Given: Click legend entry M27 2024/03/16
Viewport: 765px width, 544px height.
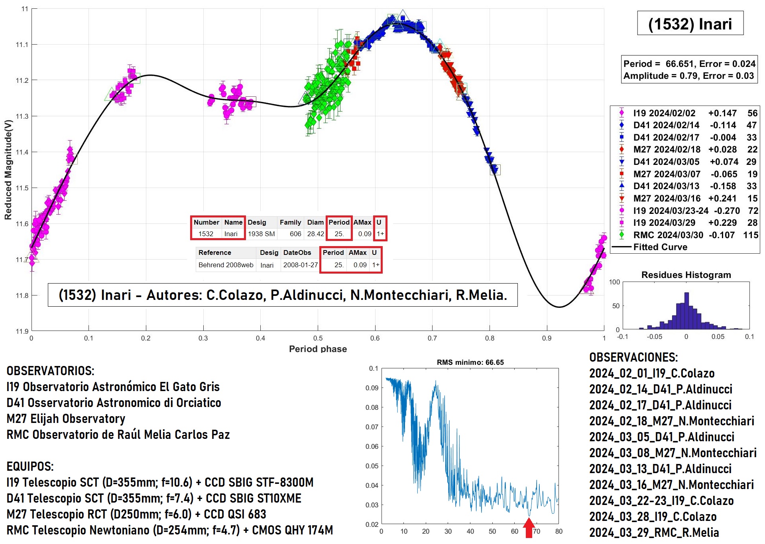Looking at the screenshot, I should coord(685,198).
